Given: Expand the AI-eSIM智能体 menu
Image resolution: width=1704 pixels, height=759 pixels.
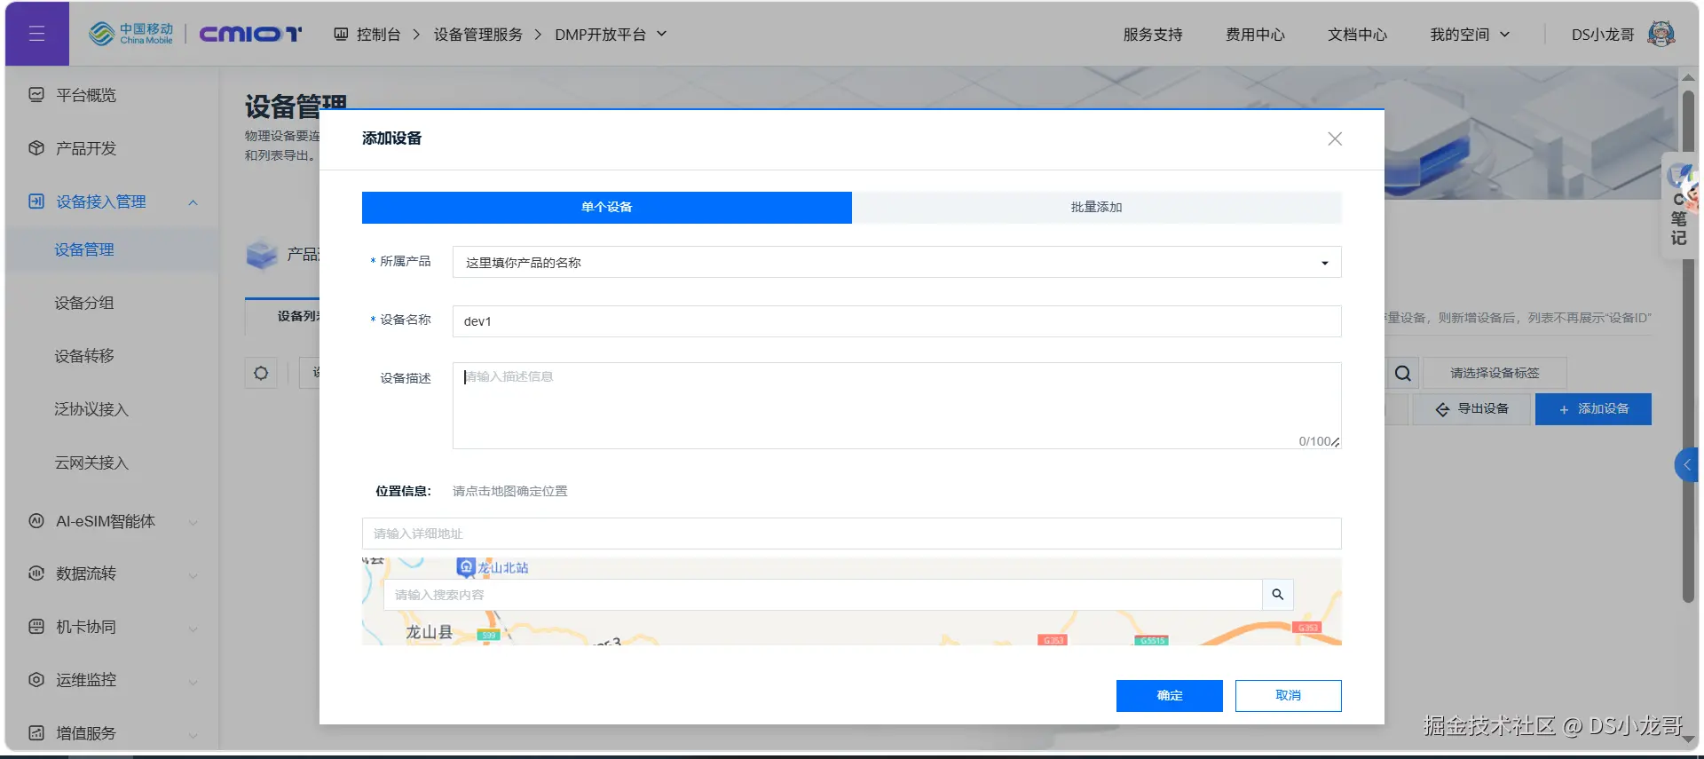Looking at the screenshot, I should tap(193, 522).
